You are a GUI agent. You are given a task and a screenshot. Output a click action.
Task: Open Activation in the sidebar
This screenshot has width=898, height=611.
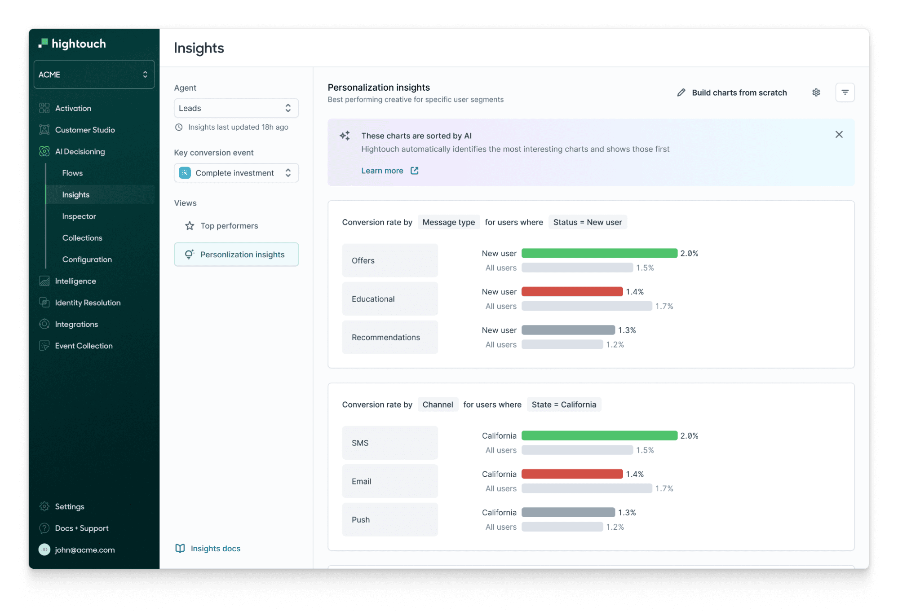tap(73, 108)
